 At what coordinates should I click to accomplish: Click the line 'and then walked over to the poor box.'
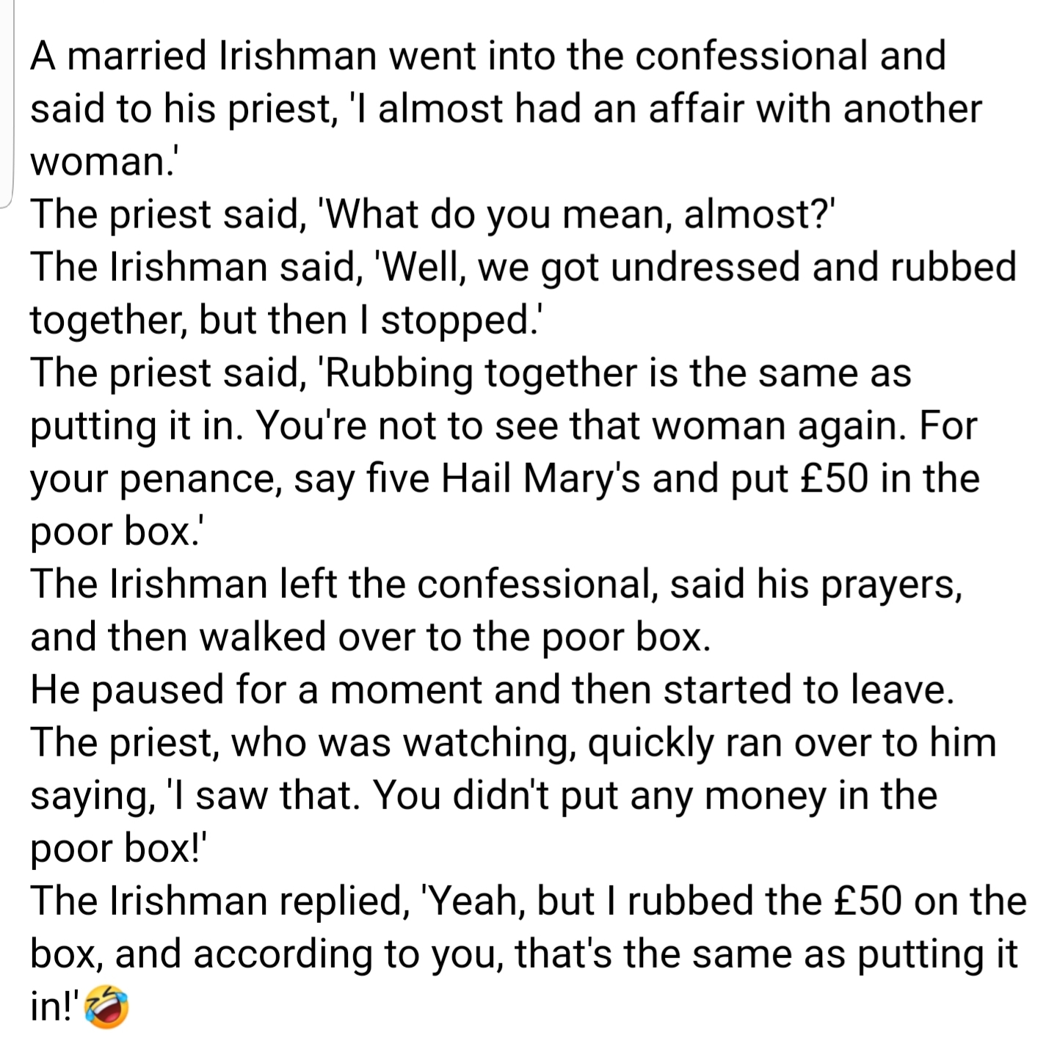coord(371,637)
